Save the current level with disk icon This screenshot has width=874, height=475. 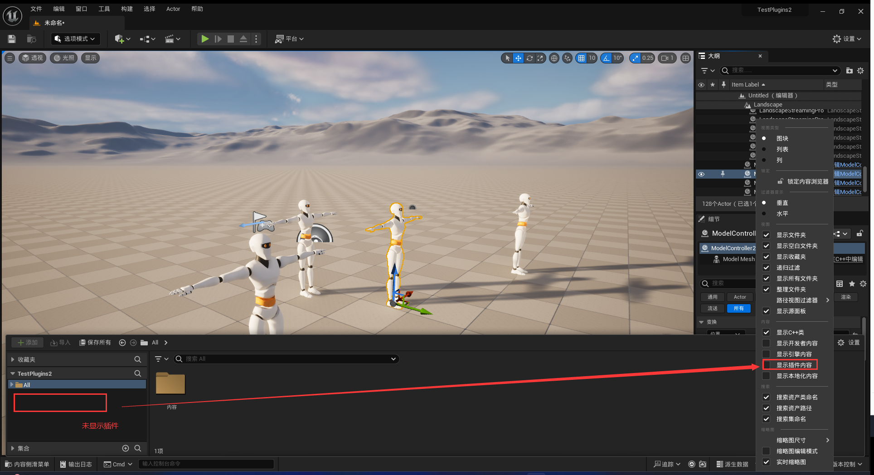(x=12, y=39)
